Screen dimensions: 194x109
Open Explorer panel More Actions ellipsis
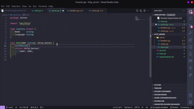click(x=184, y=11)
